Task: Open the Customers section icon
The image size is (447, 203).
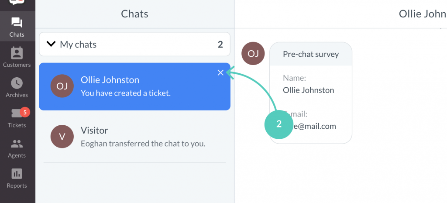Action: point(17,53)
